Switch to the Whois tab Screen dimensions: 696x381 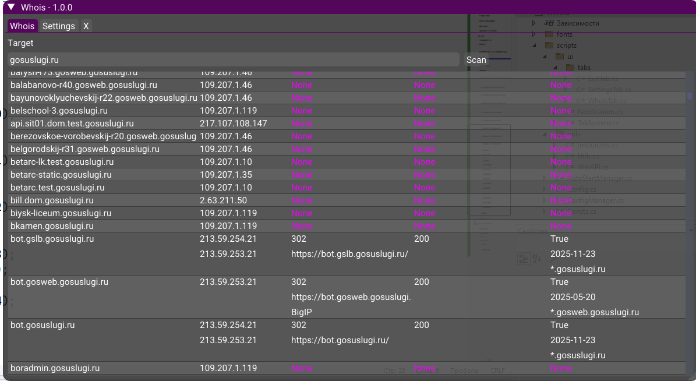pyautogui.click(x=22, y=26)
